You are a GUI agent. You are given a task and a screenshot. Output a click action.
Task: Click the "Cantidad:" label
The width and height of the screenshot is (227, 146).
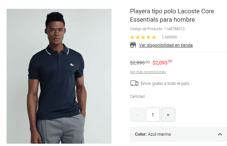(x=138, y=97)
